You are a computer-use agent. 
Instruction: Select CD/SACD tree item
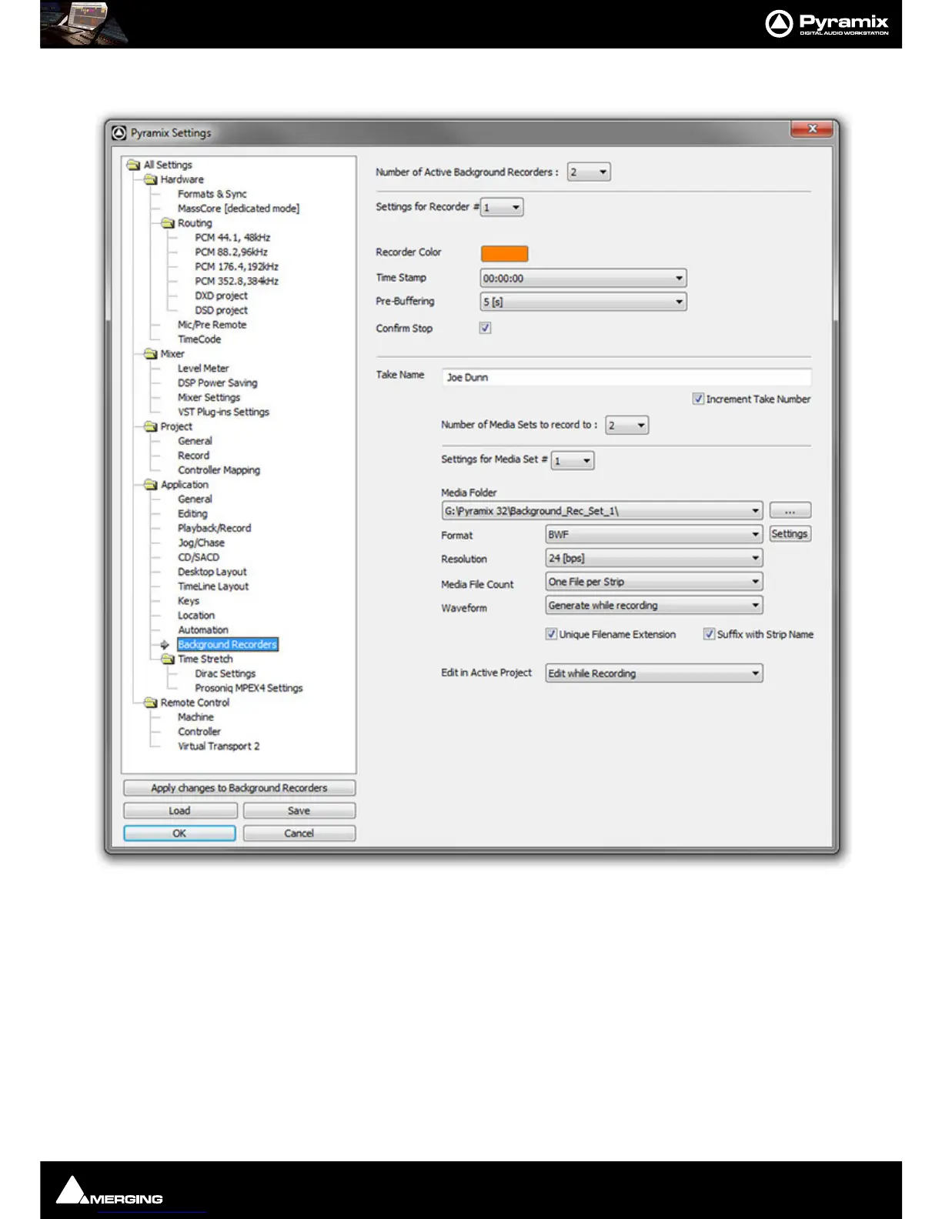(x=199, y=558)
